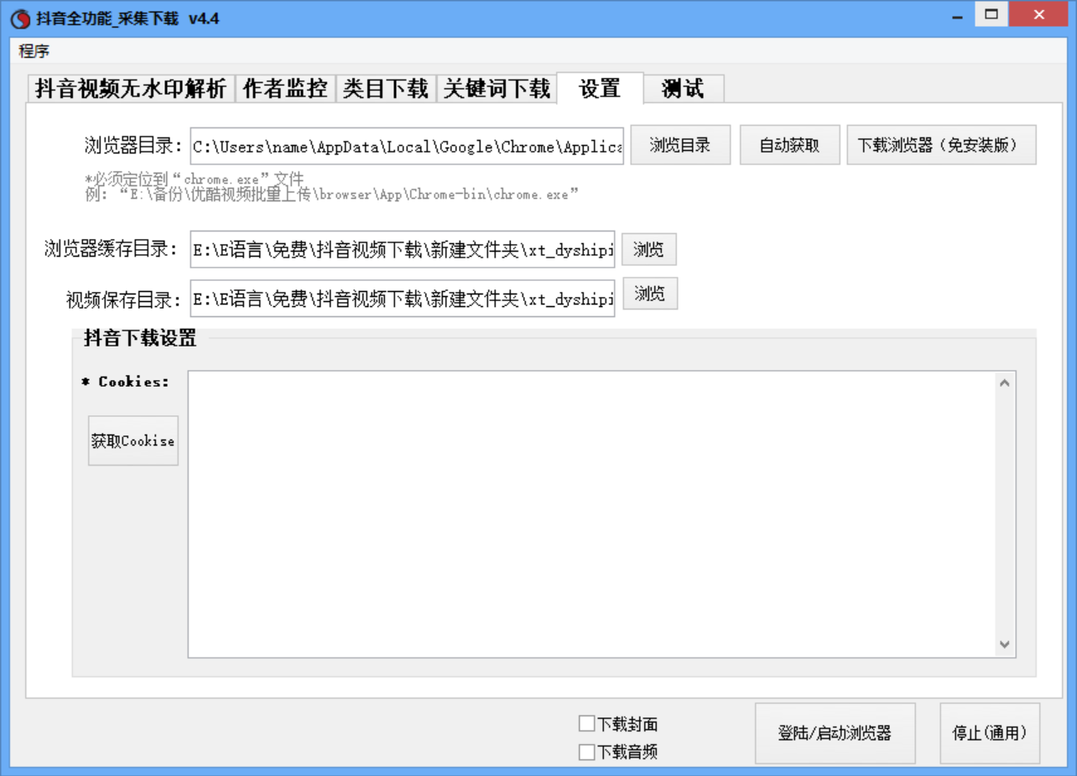Image resolution: width=1077 pixels, height=776 pixels.
Task: Close the application window
Action: pos(1039,14)
